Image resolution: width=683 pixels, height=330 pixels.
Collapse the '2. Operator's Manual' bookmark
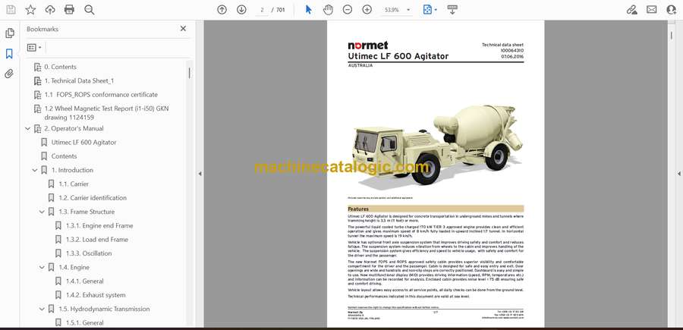[28, 128]
